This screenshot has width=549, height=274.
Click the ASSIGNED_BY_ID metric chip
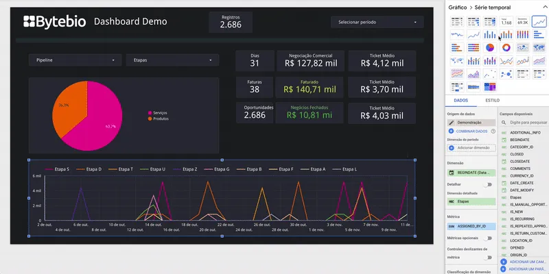(471, 227)
